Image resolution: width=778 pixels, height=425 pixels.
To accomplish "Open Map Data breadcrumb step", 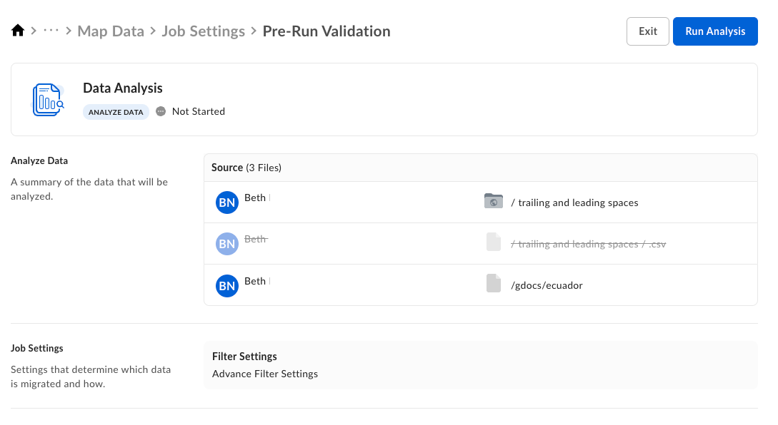I will (110, 31).
